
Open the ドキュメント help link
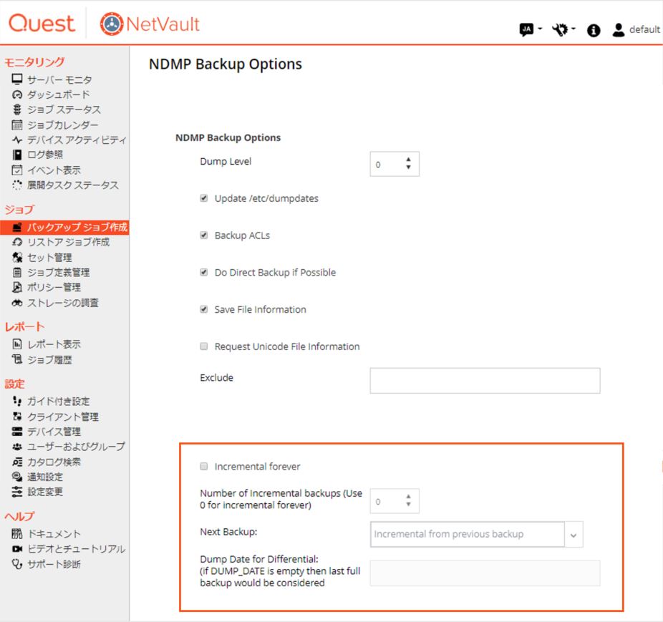pos(54,534)
